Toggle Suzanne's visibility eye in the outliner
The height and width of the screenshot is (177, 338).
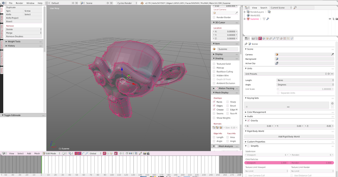pos(329,19)
